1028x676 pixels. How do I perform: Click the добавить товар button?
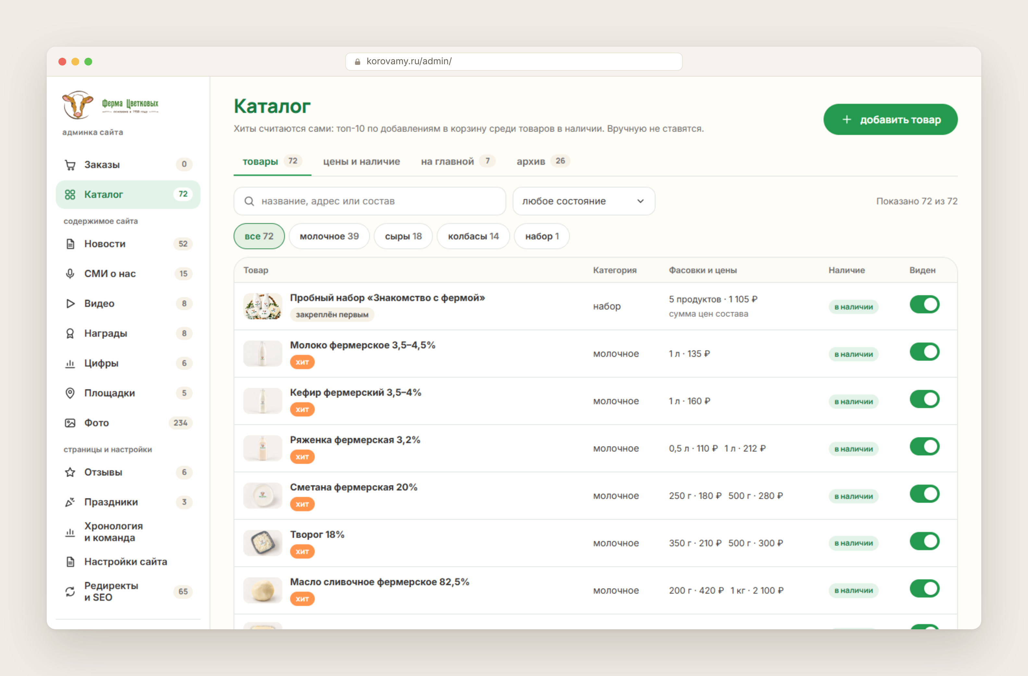[x=890, y=120]
